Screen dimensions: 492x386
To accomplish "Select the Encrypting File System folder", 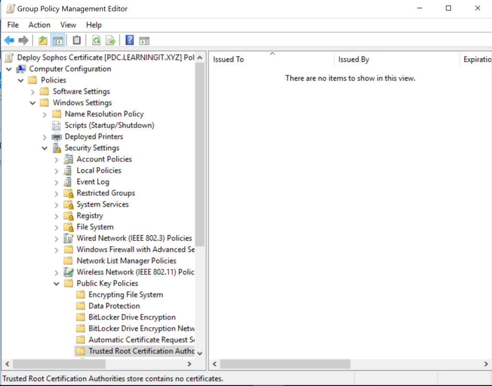I will point(126,295).
